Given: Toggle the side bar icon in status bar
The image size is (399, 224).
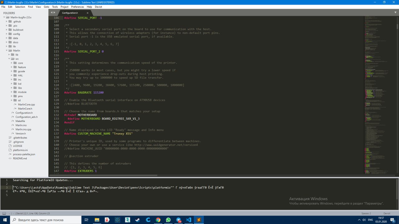Looking at the screenshot, I should [x=4, y=213].
